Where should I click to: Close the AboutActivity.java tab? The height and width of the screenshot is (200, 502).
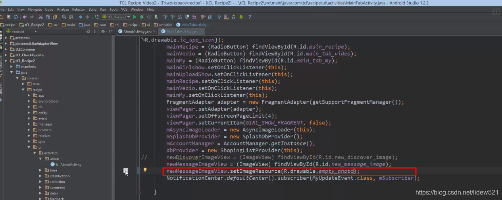pos(154,31)
